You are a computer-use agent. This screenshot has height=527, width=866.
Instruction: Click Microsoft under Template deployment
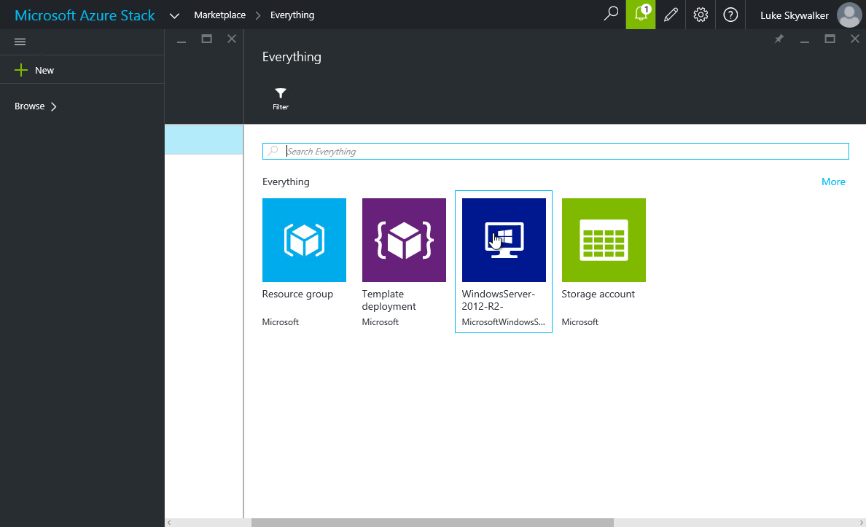[381, 322]
